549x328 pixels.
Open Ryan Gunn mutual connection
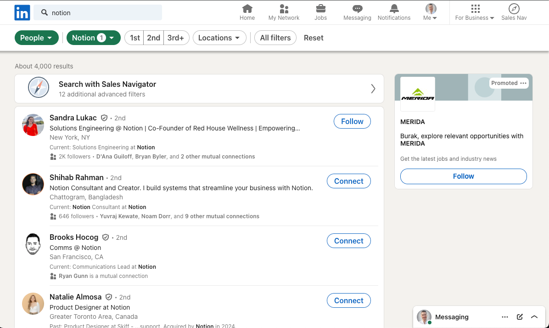[x=73, y=276]
